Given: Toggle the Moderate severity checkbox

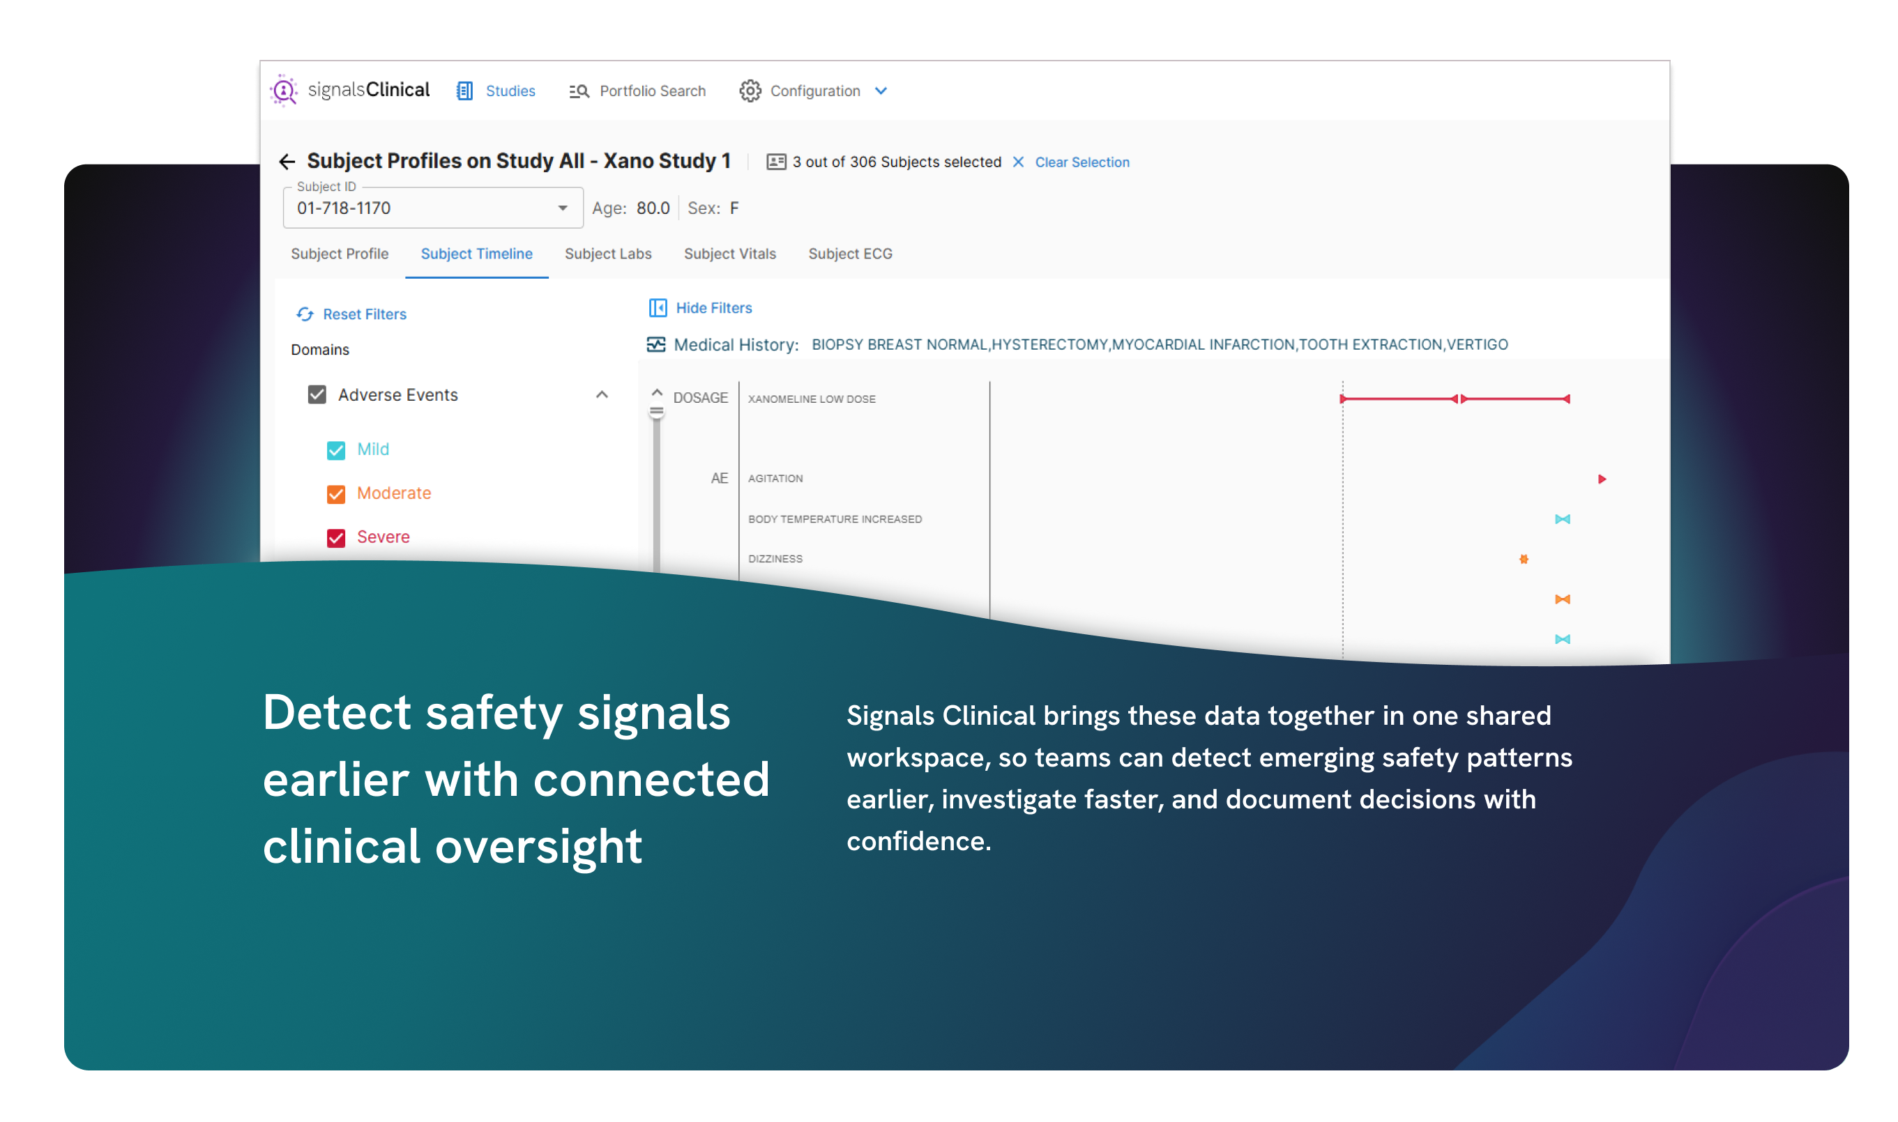Looking at the screenshot, I should 336,493.
